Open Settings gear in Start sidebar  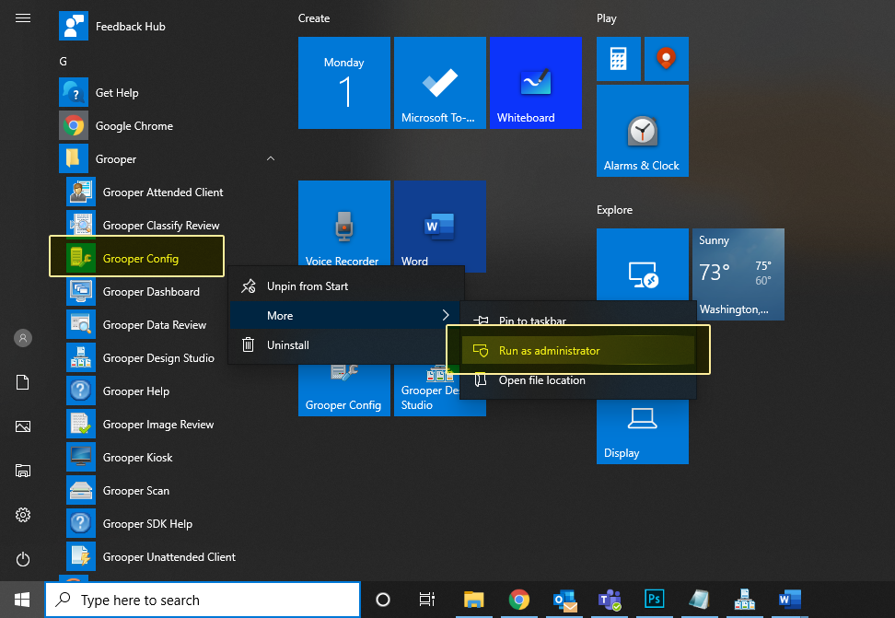[23, 515]
